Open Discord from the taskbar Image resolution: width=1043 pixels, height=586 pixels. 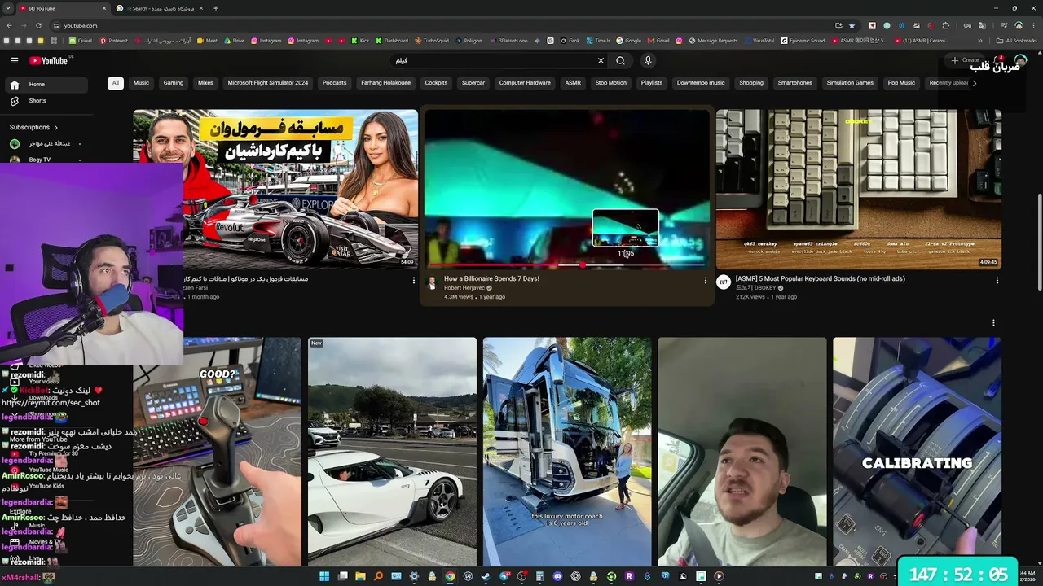pos(557,576)
